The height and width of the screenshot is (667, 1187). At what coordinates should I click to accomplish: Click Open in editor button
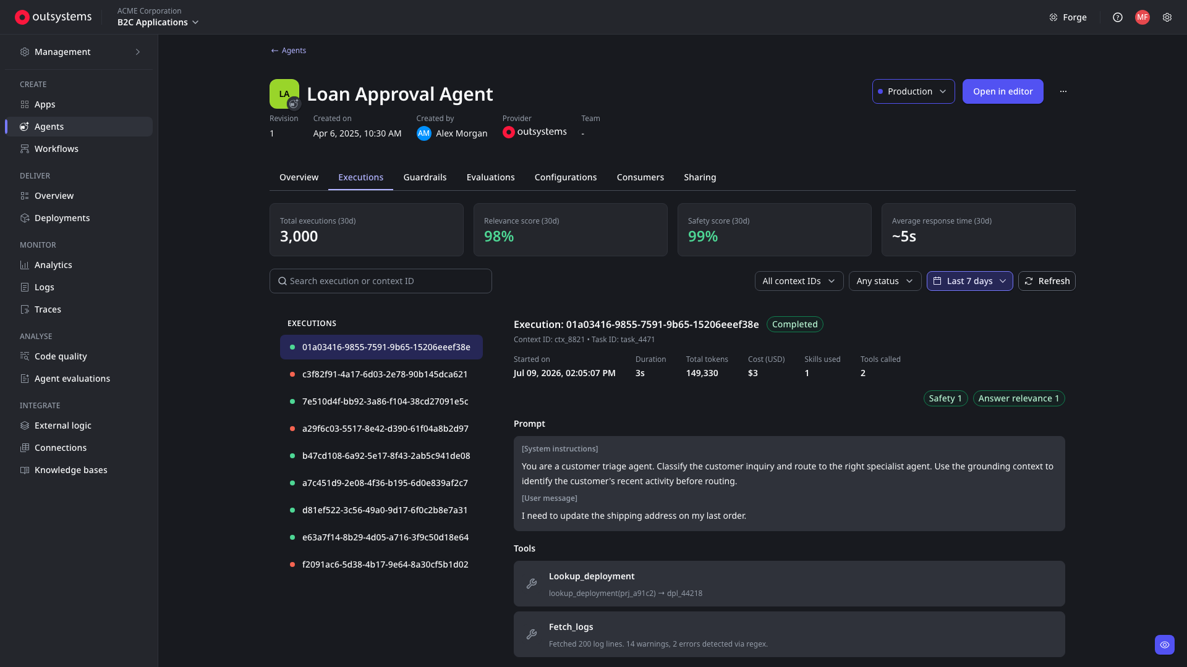[x=1003, y=91]
